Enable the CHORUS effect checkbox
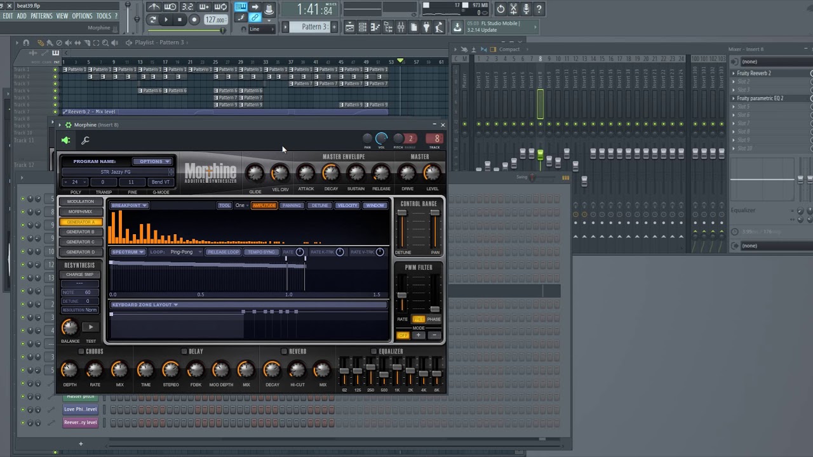The height and width of the screenshot is (457, 813). click(x=81, y=352)
